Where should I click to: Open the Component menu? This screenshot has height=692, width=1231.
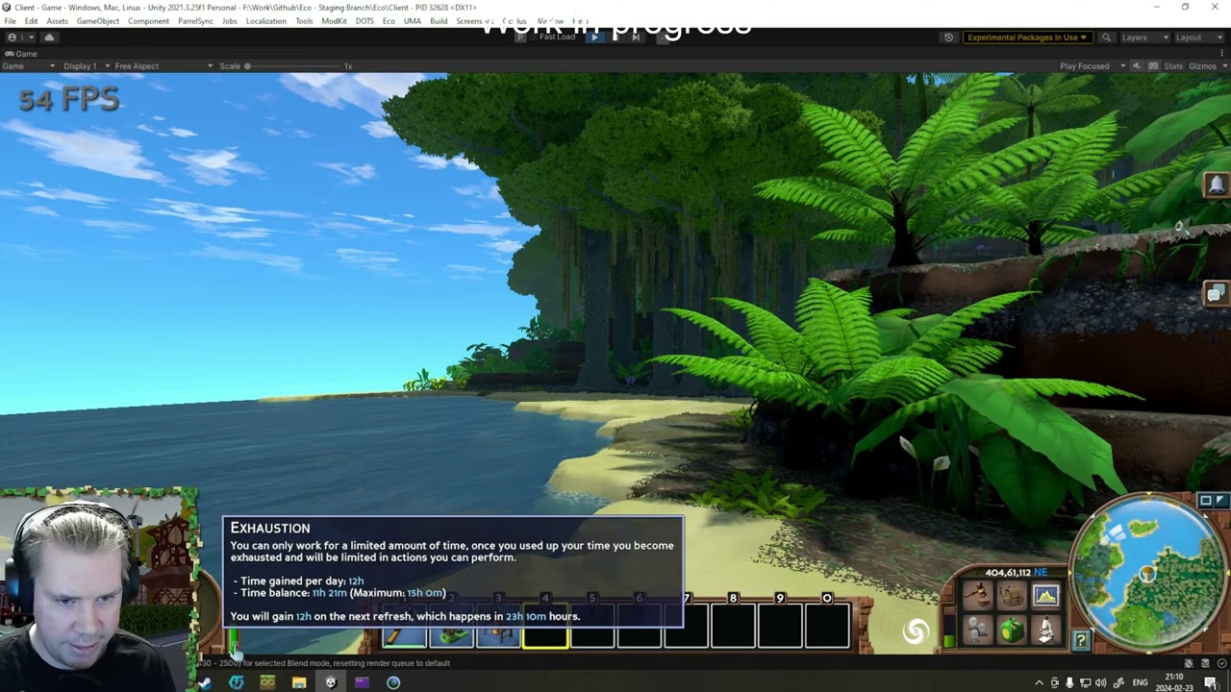tap(148, 21)
